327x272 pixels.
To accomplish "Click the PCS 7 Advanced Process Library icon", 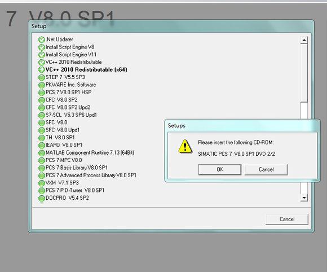I will click(x=42, y=176).
